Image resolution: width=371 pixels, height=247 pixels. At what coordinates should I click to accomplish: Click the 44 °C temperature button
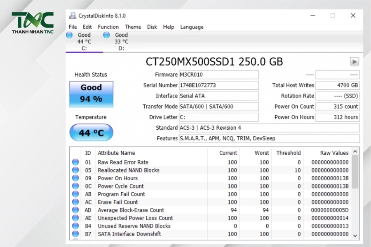click(92, 133)
